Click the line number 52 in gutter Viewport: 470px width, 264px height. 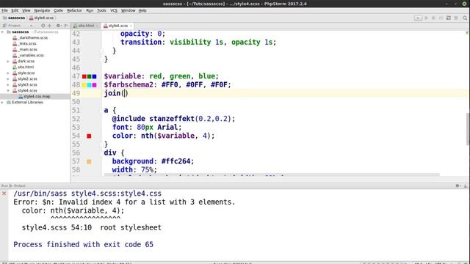(x=76, y=119)
